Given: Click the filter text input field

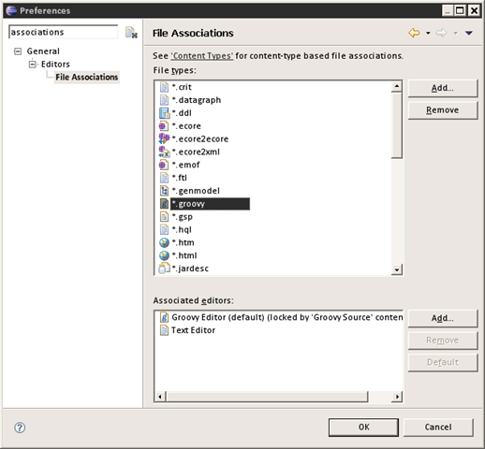Looking at the screenshot, I should [x=64, y=32].
